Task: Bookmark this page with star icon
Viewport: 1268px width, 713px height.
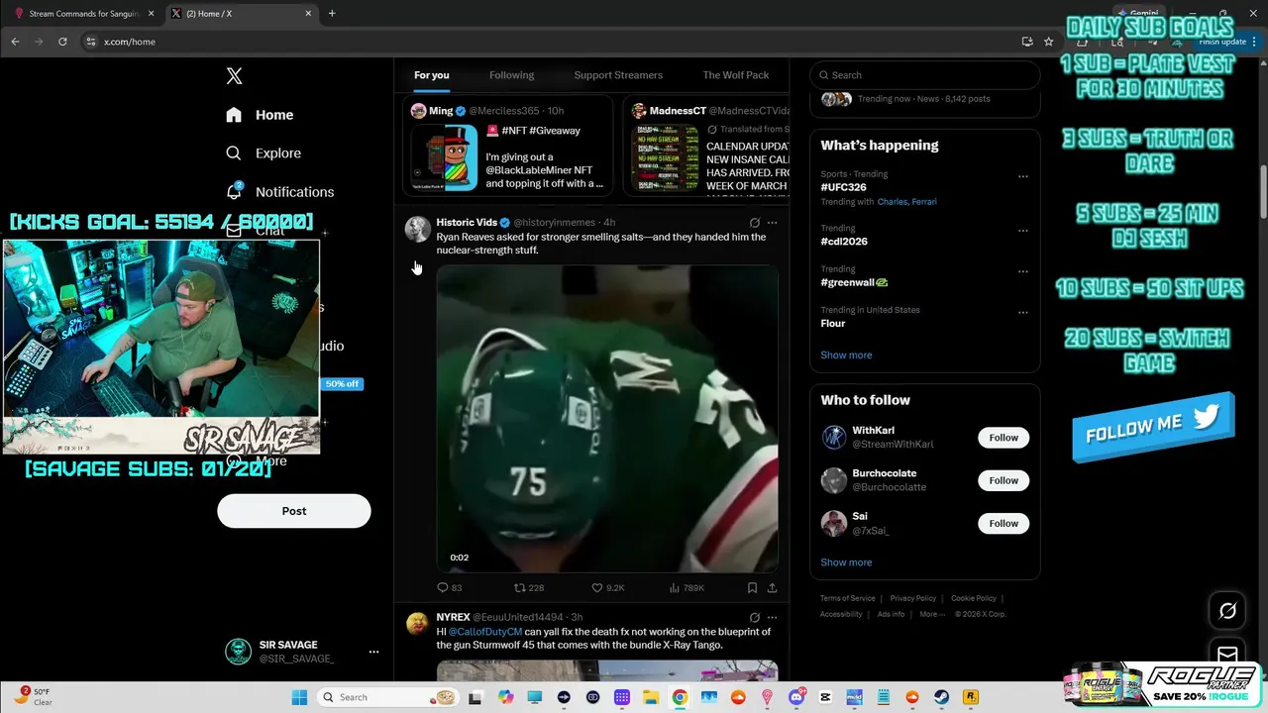Action: (1048, 42)
